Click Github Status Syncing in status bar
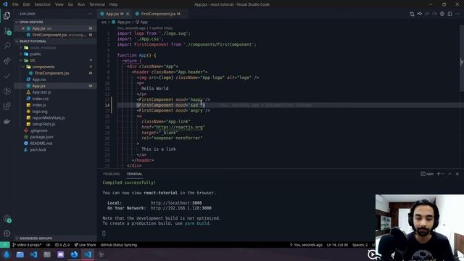Screen dimensions: 464x261 click(x=119, y=245)
